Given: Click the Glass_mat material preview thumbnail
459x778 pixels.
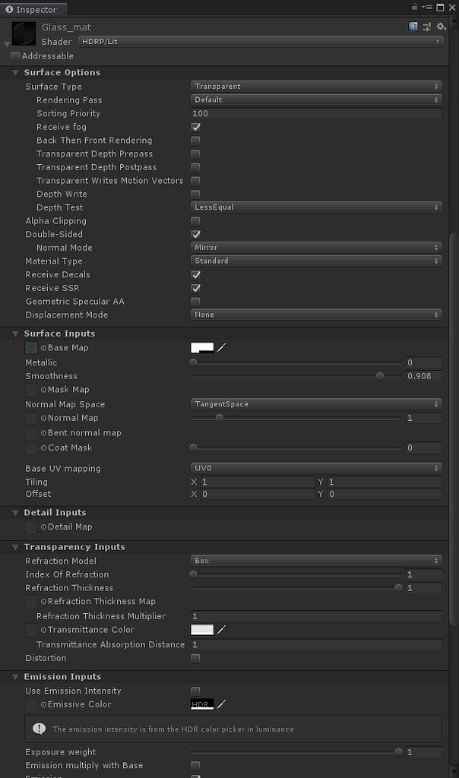Looking at the screenshot, I should pyautogui.click(x=22, y=33).
